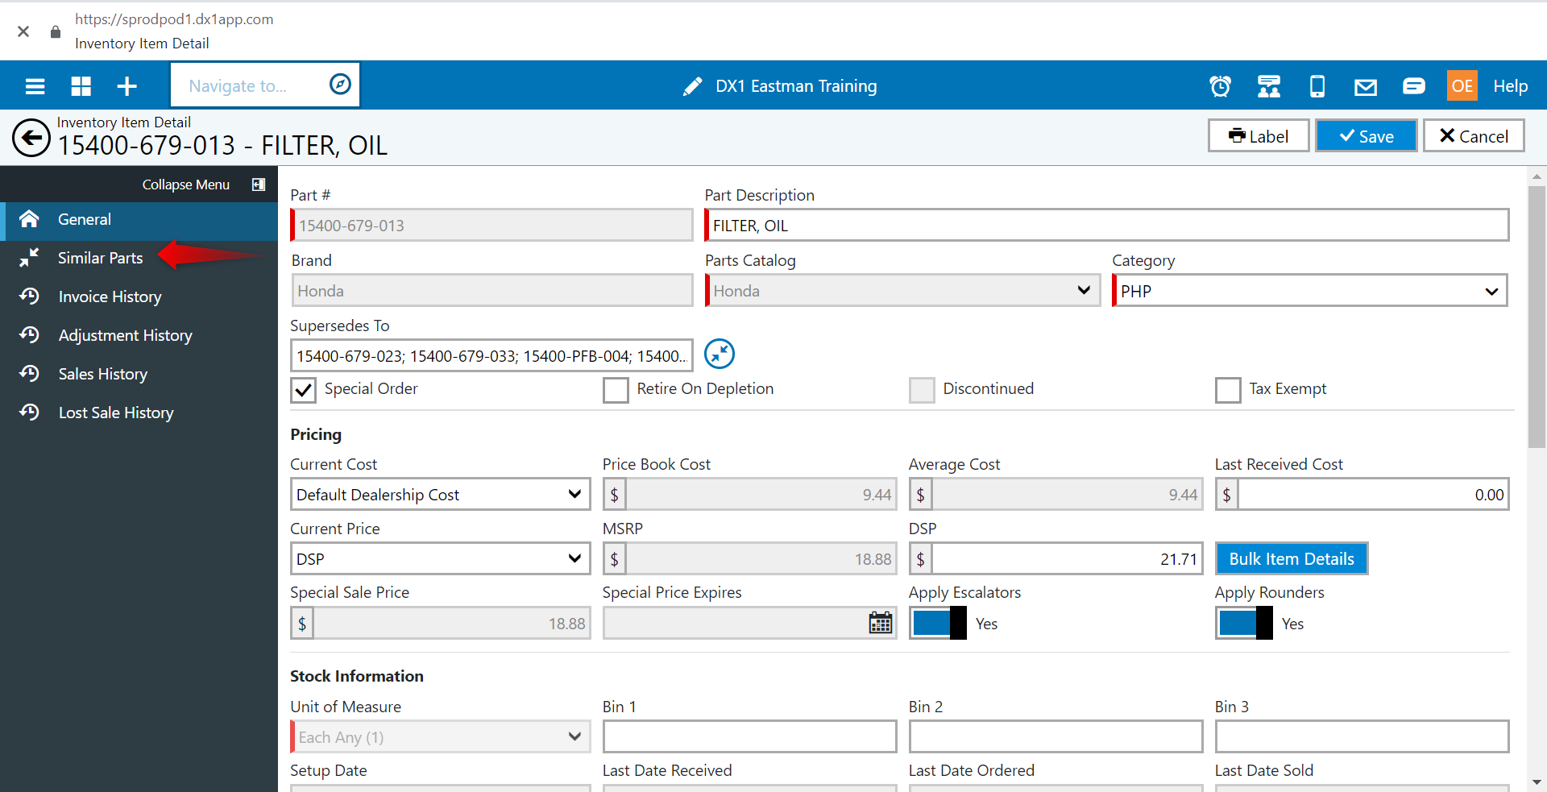Click the pencil edit icon by dealership name
Screen dimensions: 1547x792
click(692, 86)
